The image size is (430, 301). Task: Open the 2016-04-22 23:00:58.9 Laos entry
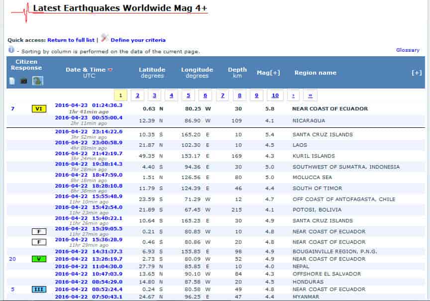click(89, 143)
